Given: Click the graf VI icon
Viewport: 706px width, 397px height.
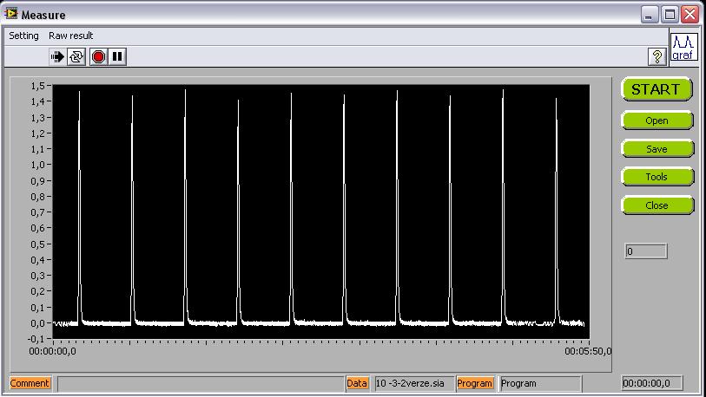Looking at the screenshot, I should [x=683, y=47].
